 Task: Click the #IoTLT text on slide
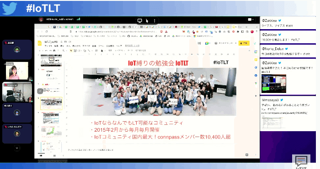click(221, 62)
